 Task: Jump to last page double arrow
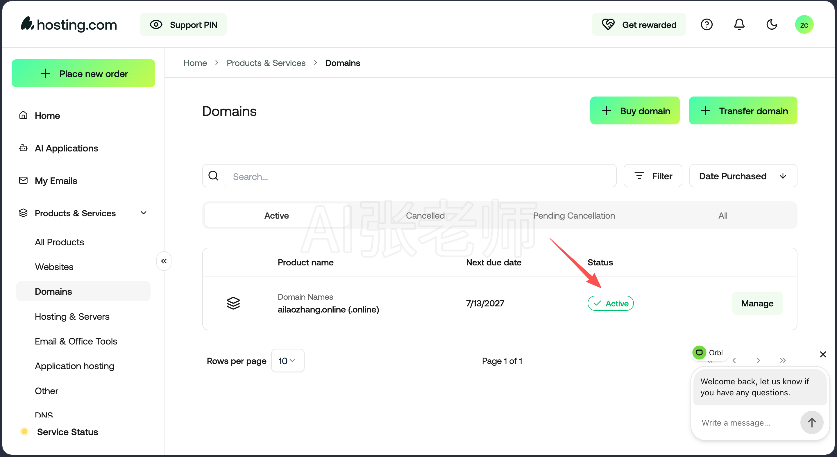[x=783, y=360]
